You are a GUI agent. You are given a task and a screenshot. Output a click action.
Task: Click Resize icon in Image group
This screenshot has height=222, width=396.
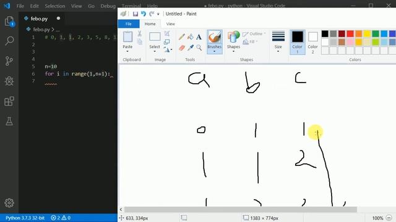tap(167, 42)
